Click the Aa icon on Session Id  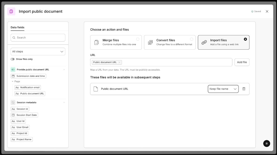click(13, 109)
